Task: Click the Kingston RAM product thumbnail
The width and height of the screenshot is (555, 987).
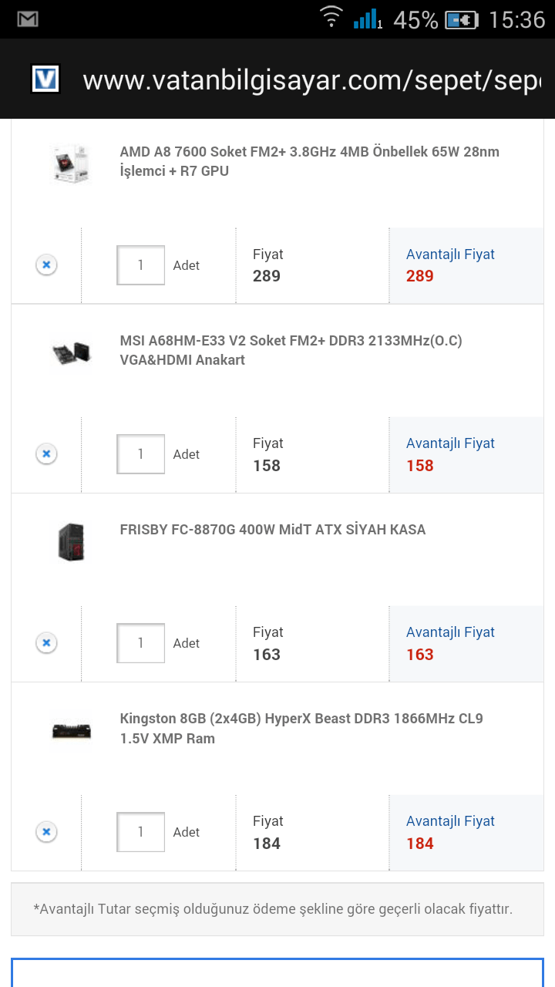Action: click(71, 730)
